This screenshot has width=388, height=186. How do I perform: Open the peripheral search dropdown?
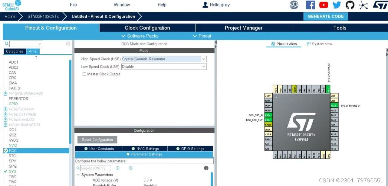click(x=40, y=44)
